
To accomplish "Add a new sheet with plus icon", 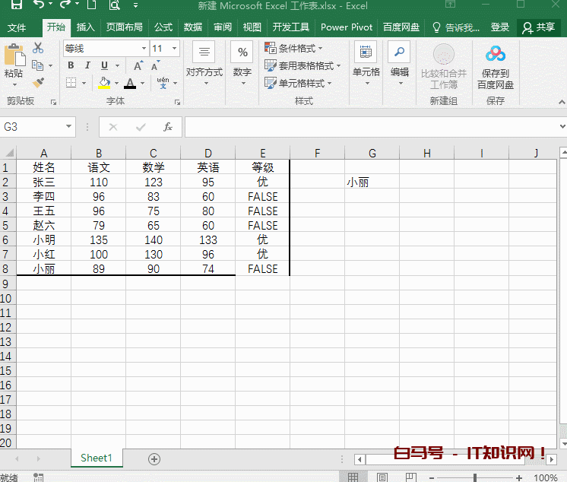I will (154, 458).
